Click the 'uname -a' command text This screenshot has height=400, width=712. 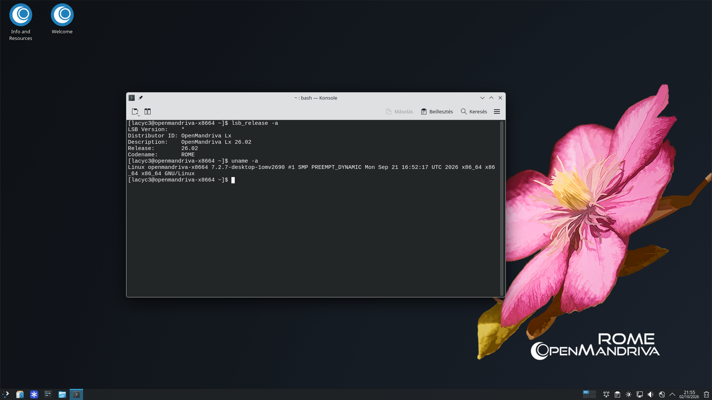pos(245,161)
